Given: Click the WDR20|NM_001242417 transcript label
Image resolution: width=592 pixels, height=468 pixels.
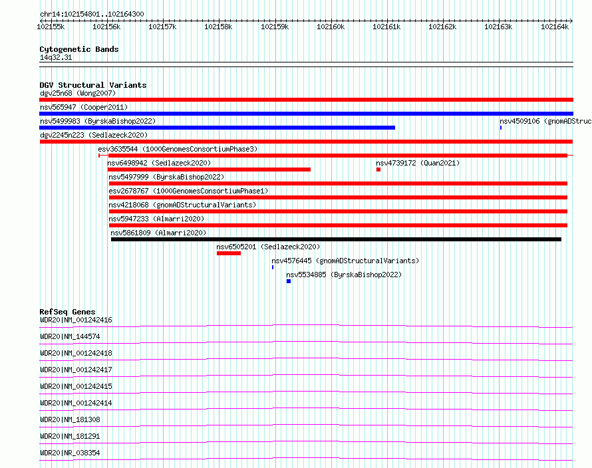Looking at the screenshot, I should [76, 370].
